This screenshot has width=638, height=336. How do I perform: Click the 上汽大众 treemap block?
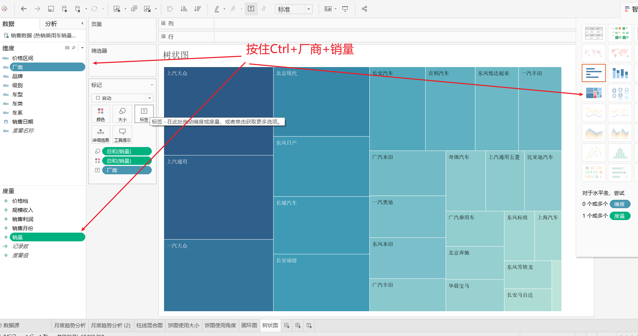tap(219, 111)
